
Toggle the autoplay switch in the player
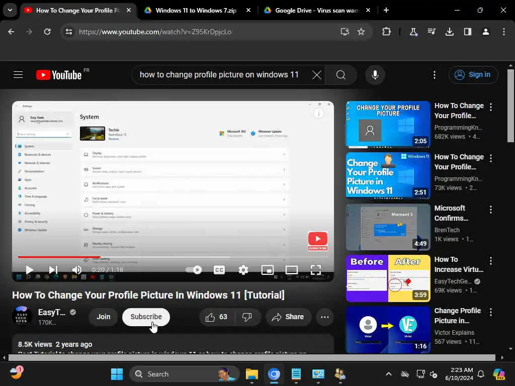tap(194, 270)
